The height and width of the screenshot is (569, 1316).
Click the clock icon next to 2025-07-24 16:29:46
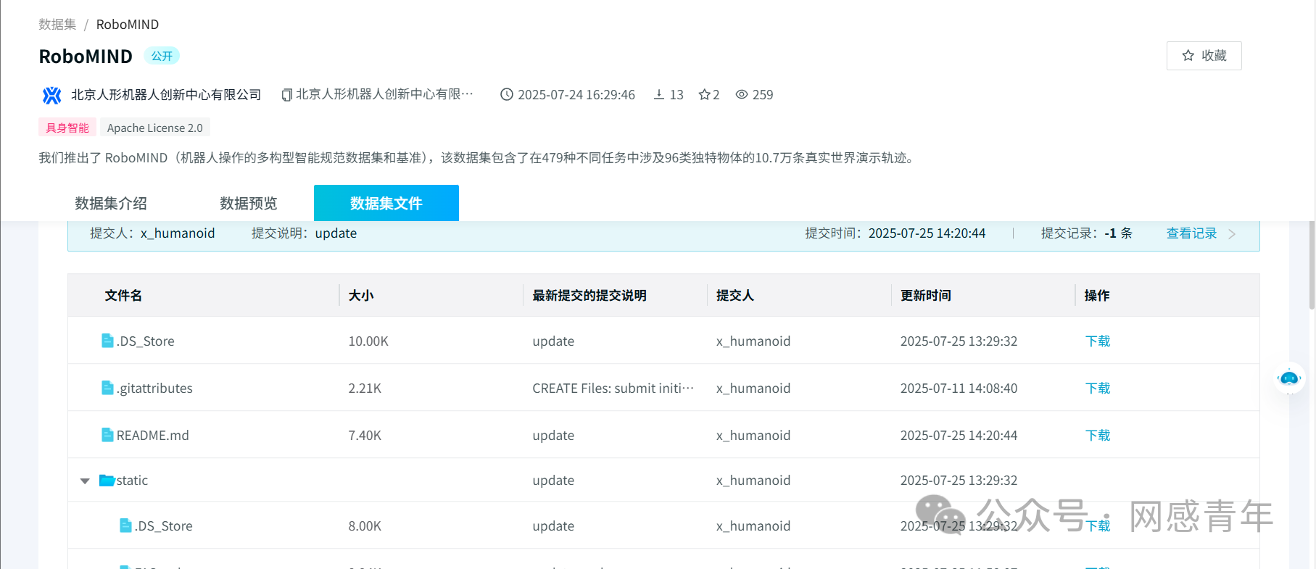pos(507,94)
